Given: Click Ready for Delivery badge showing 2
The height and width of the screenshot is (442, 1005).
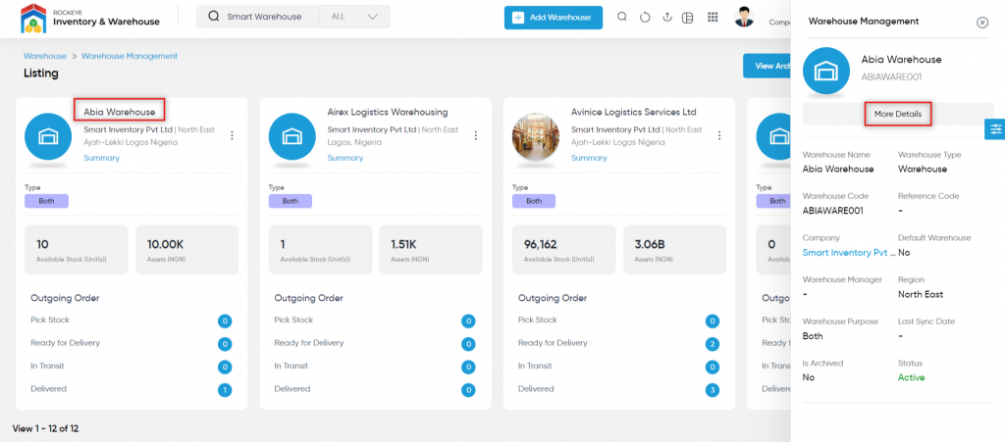Looking at the screenshot, I should pyautogui.click(x=713, y=344).
